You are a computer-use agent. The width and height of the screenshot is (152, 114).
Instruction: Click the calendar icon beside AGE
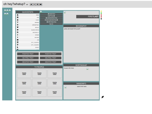pyautogui.click(x=18, y=17)
